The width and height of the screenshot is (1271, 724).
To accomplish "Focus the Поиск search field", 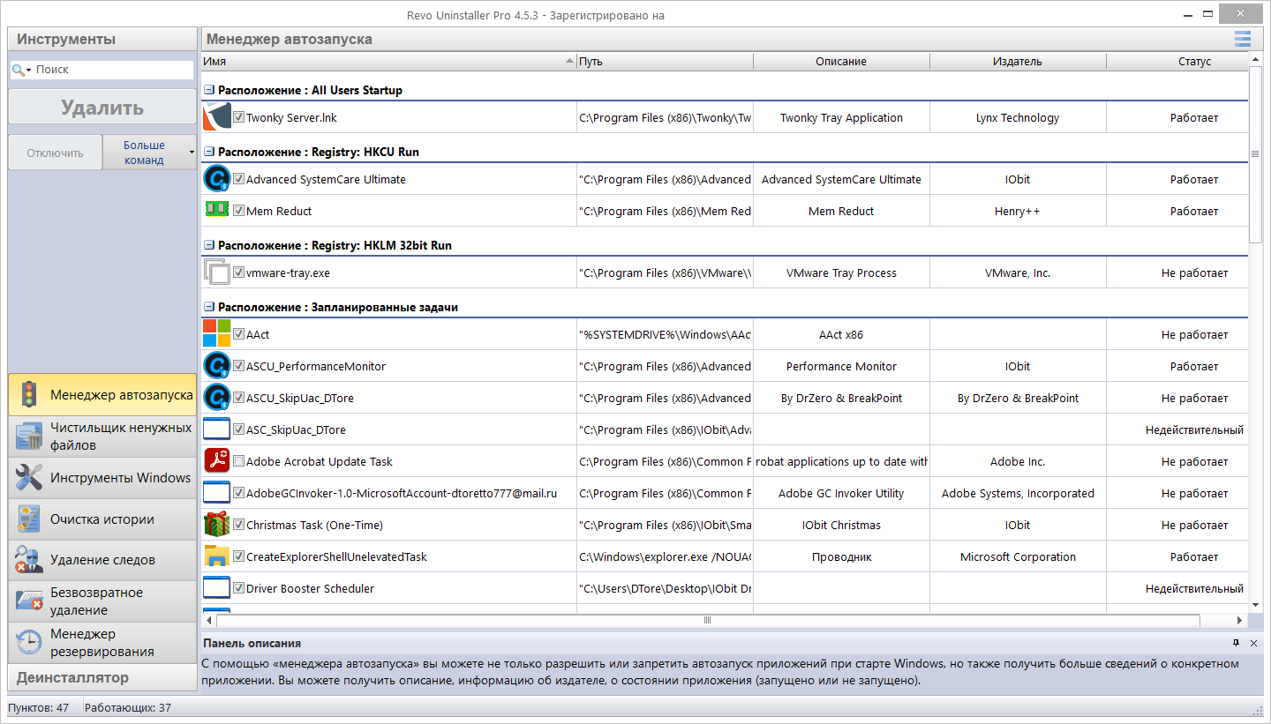I will pyautogui.click(x=113, y=70).
